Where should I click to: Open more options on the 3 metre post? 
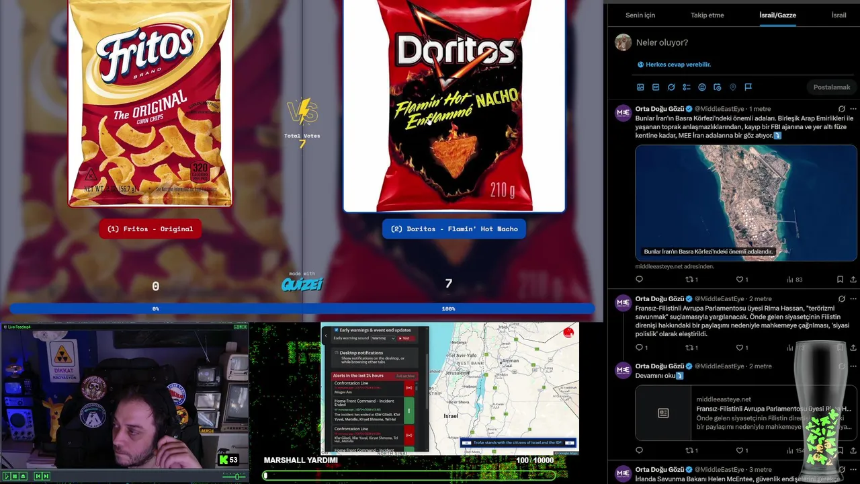coord(853,470)
